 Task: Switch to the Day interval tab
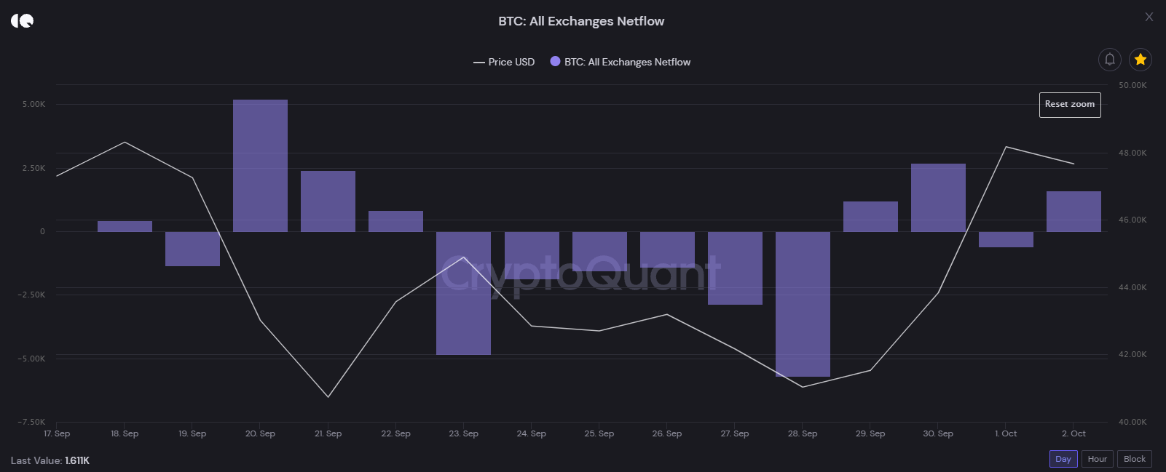tap(1063, 459)
